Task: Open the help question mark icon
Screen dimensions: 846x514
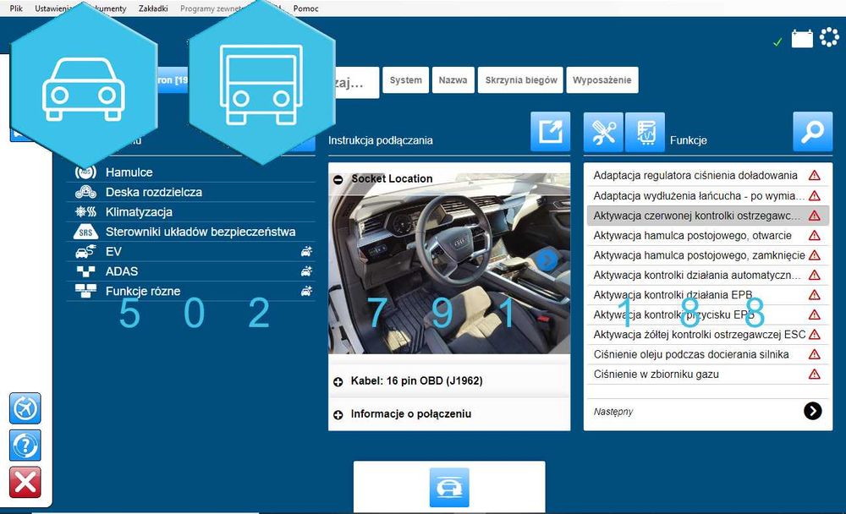Action: click(25, 446)
